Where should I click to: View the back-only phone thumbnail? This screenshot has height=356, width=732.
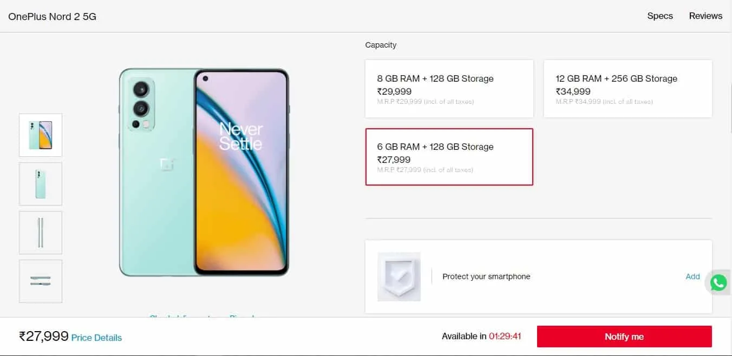[x=41, y=184]
